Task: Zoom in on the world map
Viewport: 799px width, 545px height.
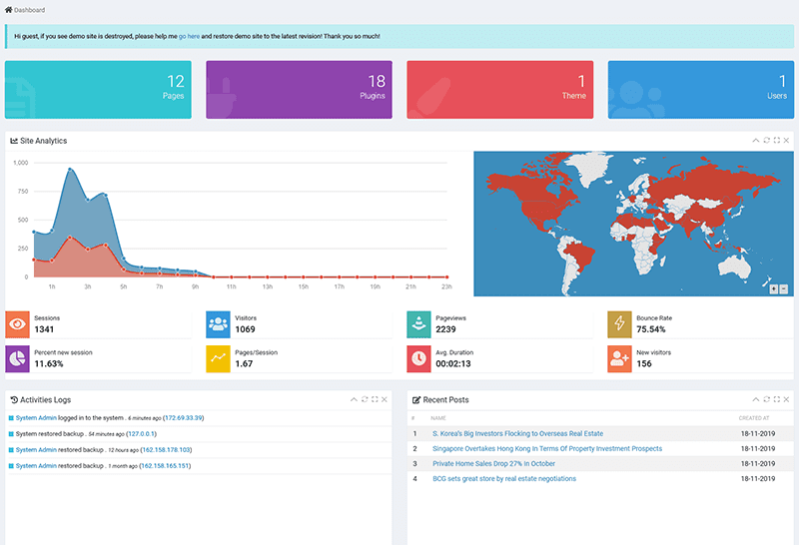Action: click(x=773, y=288)
